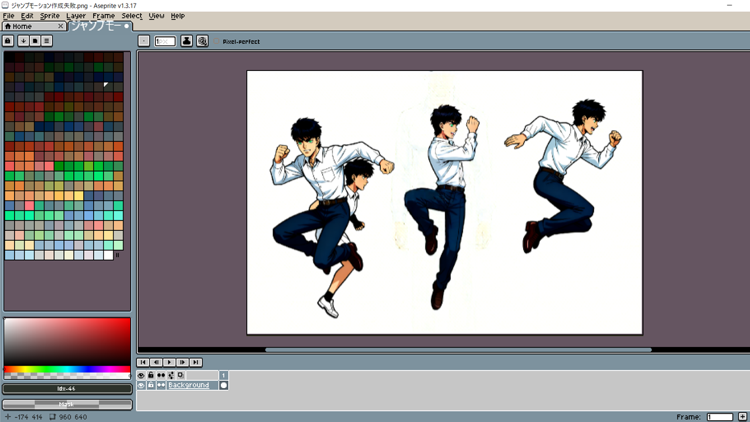Toggle lock on the Background layer
The width and height of the screenshot is (750, 422).
click(x=151, y=385)
